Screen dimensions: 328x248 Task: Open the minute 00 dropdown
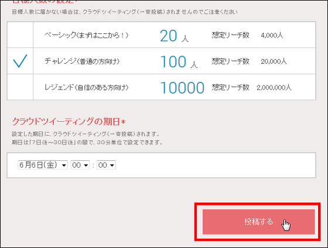(x=106, y=165)
